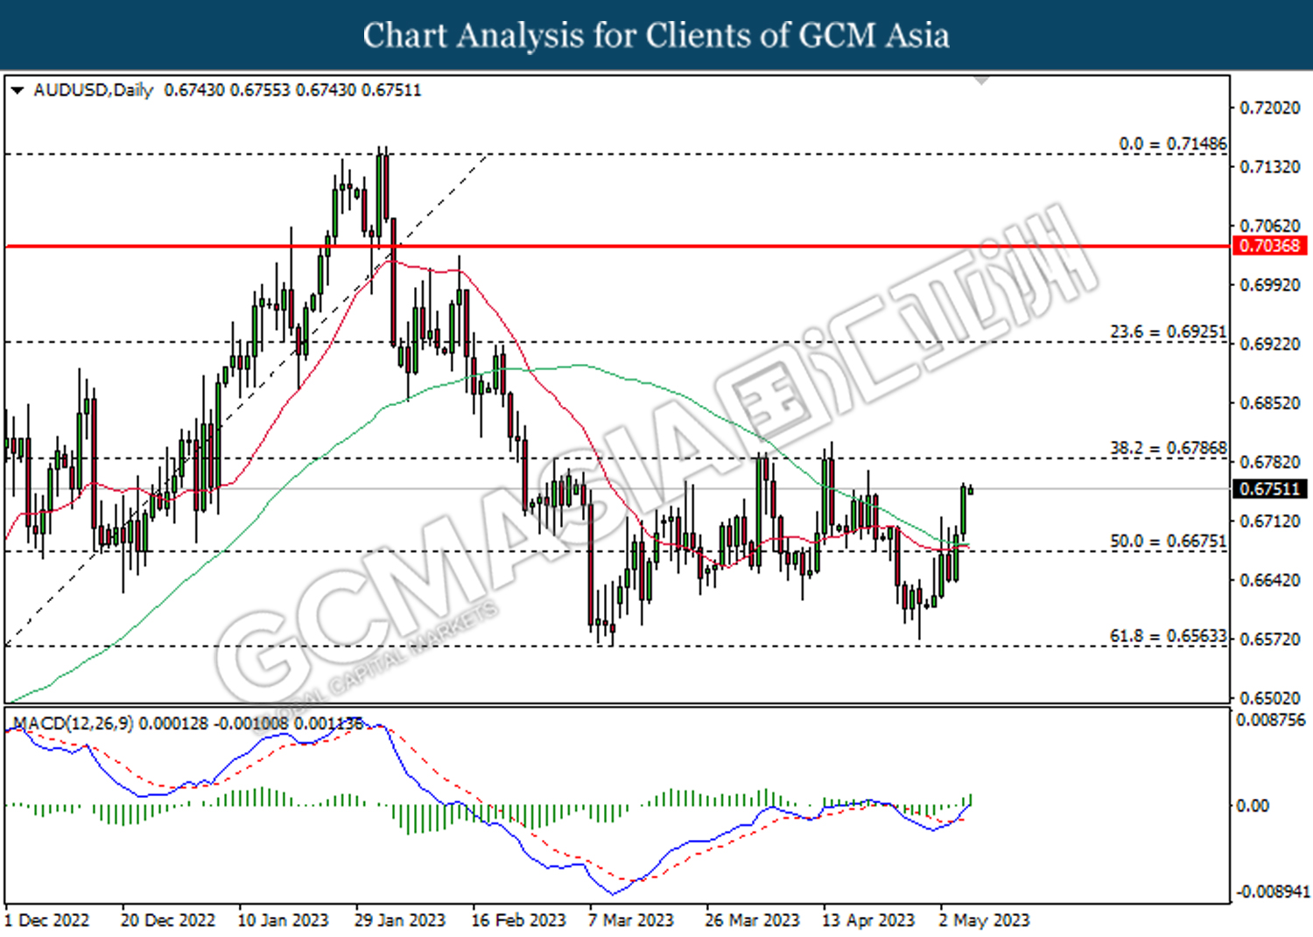Click the OHLC values 0.67430 0.67553 0.67430 0.67511
The image size is (1313, 937).
[x=292, y=90]
